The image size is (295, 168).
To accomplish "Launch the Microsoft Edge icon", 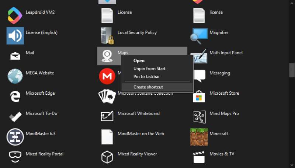I will click(15, 97).
